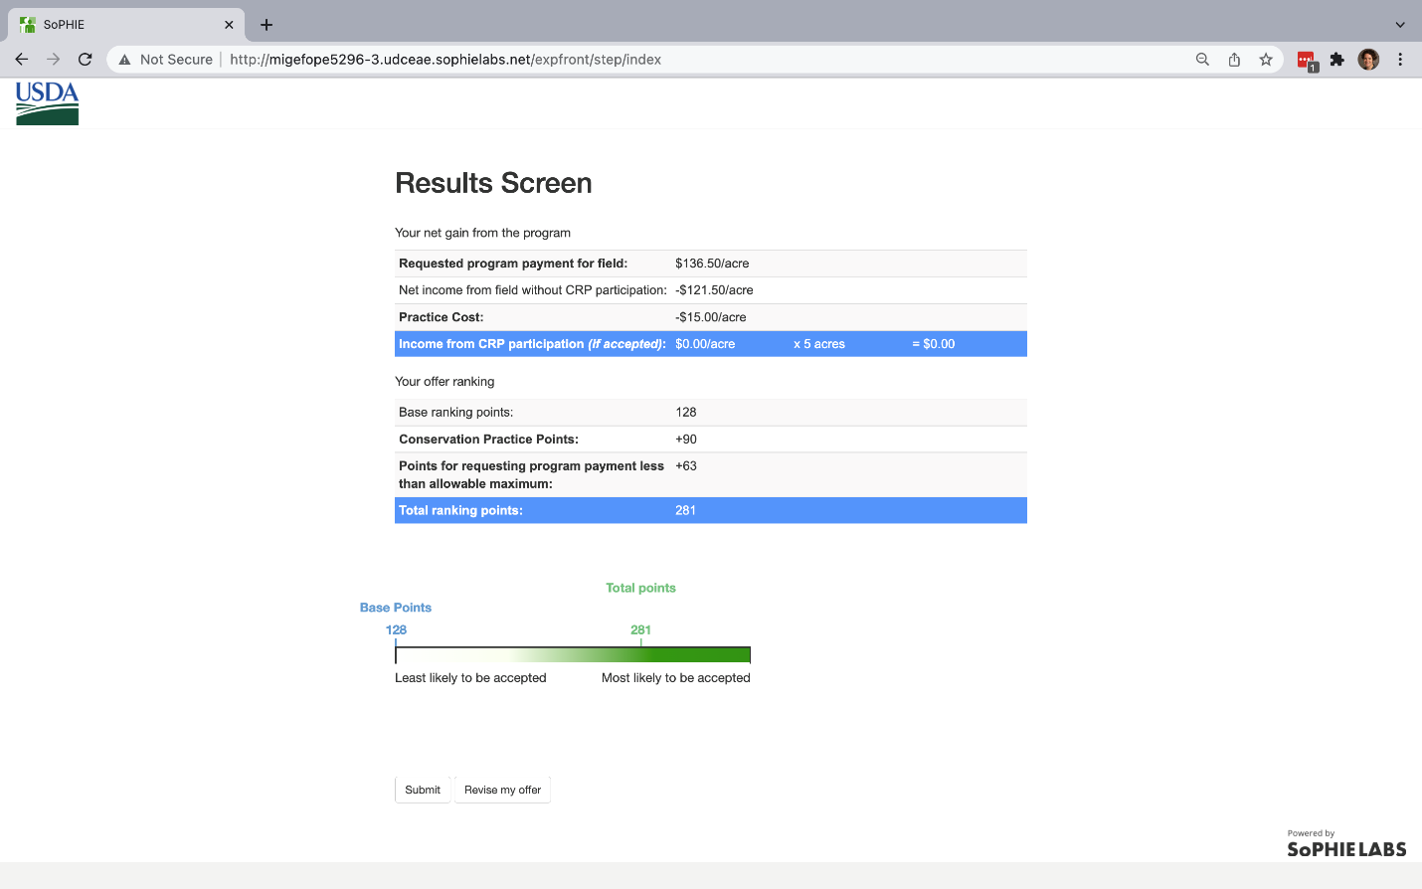
Task: Click Least likely to be accepted label
Action: click(x=470, y=678)
